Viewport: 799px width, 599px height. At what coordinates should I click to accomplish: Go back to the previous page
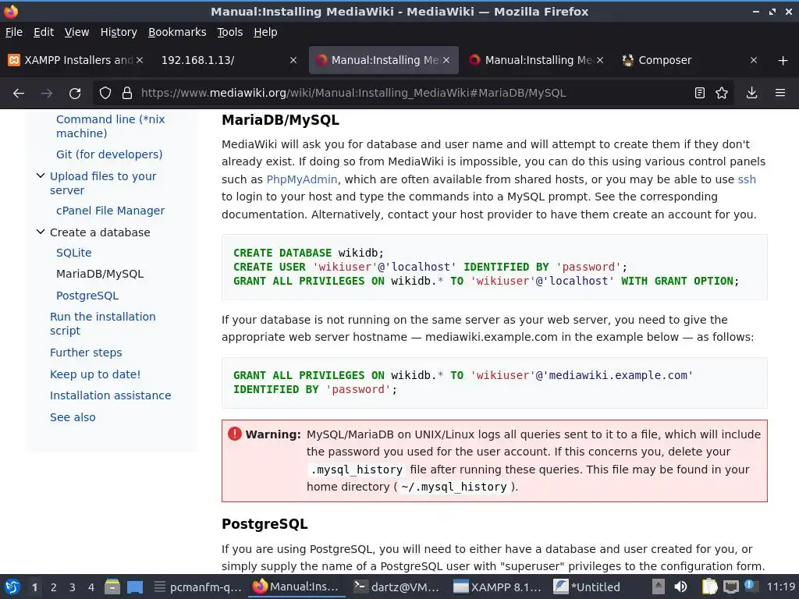19,94
